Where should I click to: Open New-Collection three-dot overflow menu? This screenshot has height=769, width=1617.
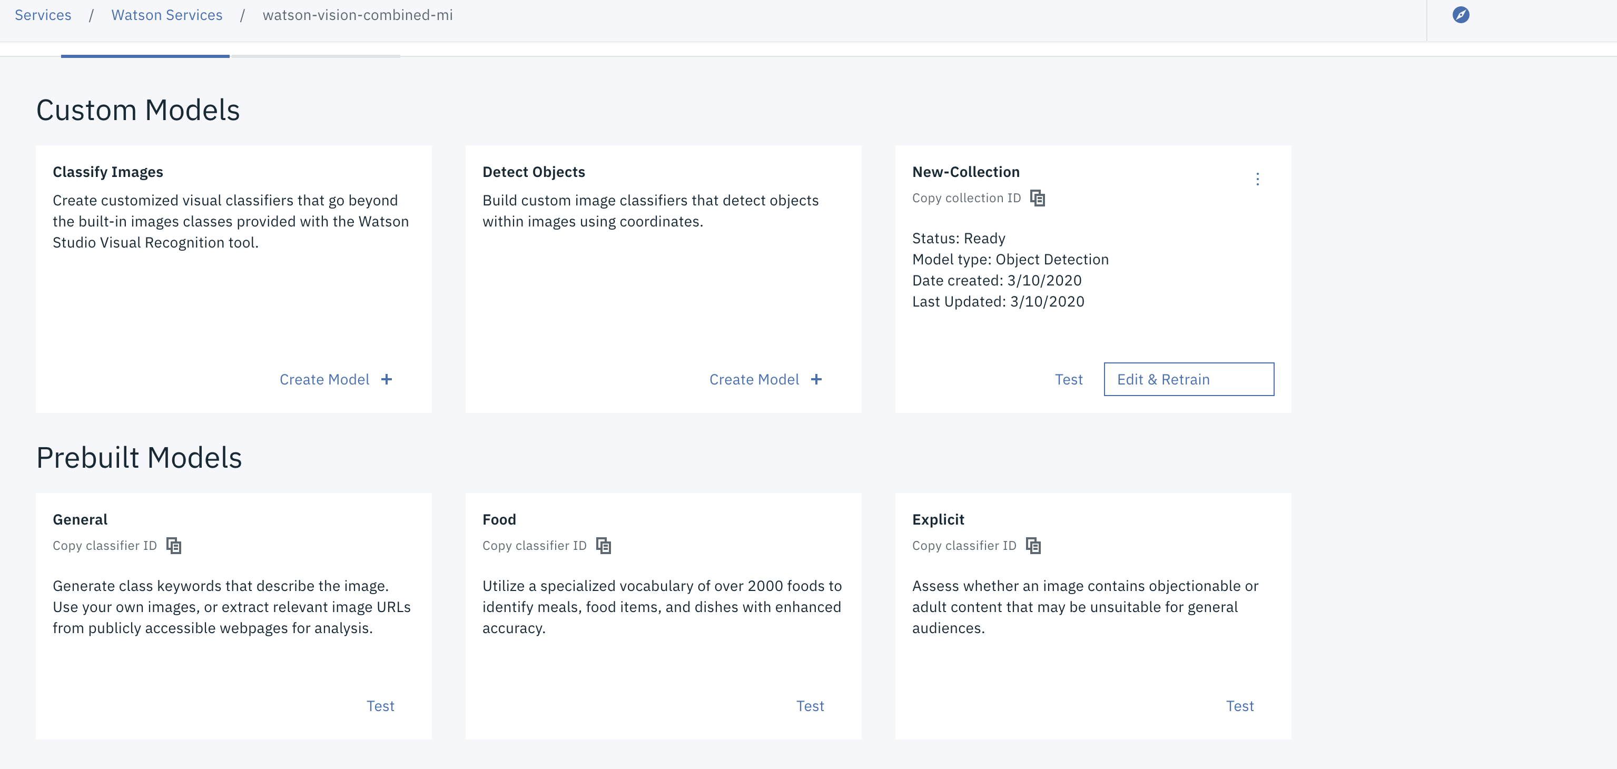point(1257,179)
